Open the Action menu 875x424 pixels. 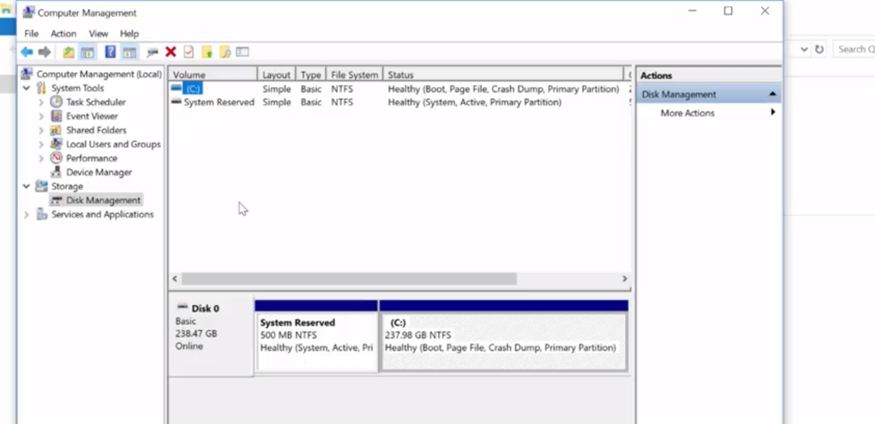pos(63,34)
